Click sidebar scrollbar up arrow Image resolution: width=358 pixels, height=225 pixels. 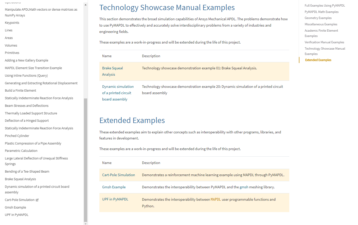pos(85,5)
